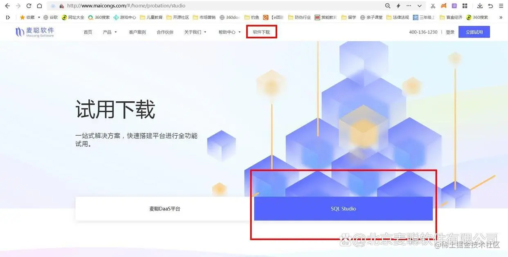Screen dimensions: 508x257
Task: Open the e团 bookmark
Action: click(273, 17)
